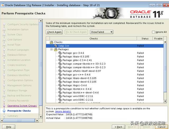Select row Package: elfutils-libelf-devel-0.97
169x129 pixels.
[105, 71]
